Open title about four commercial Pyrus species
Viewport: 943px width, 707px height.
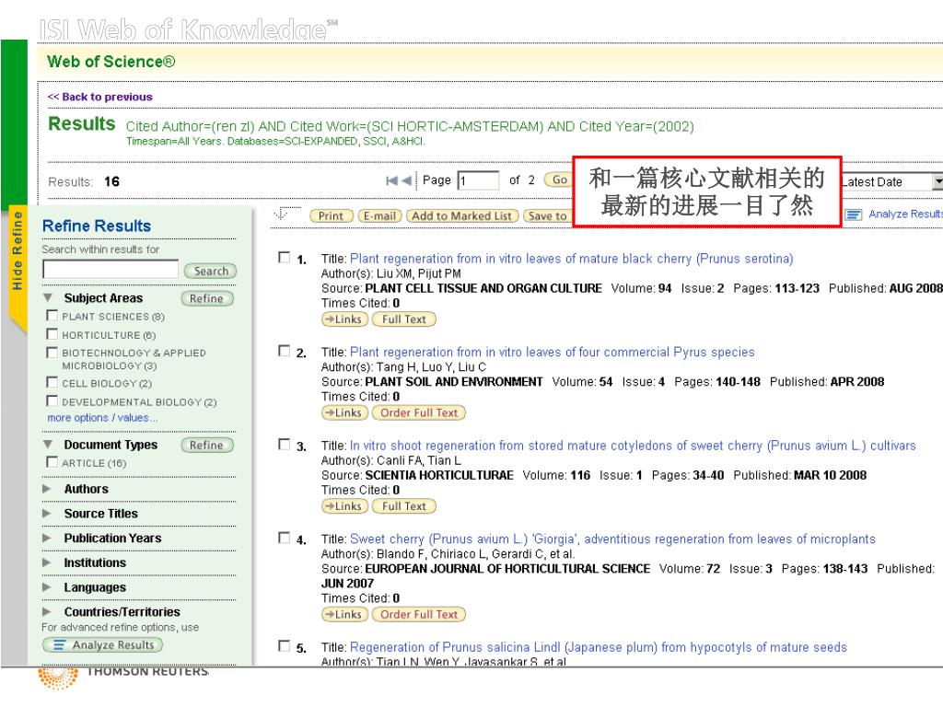[553, 352]
